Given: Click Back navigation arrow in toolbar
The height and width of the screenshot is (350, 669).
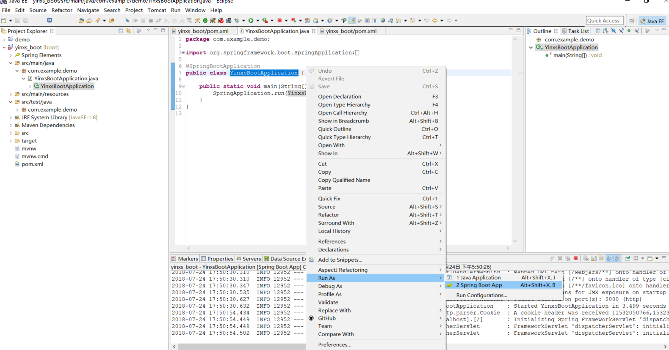Looking at the screenshot, I should click(435, 20).
